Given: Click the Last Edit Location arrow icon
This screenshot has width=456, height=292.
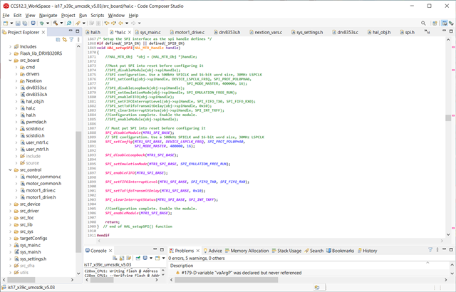Looking at the screenshot, I should tap(107, 24).
